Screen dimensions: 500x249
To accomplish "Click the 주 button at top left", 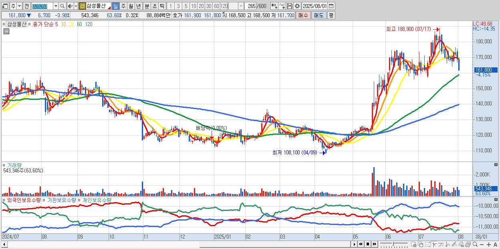I will pyautogui.click(x=13, y=6).
